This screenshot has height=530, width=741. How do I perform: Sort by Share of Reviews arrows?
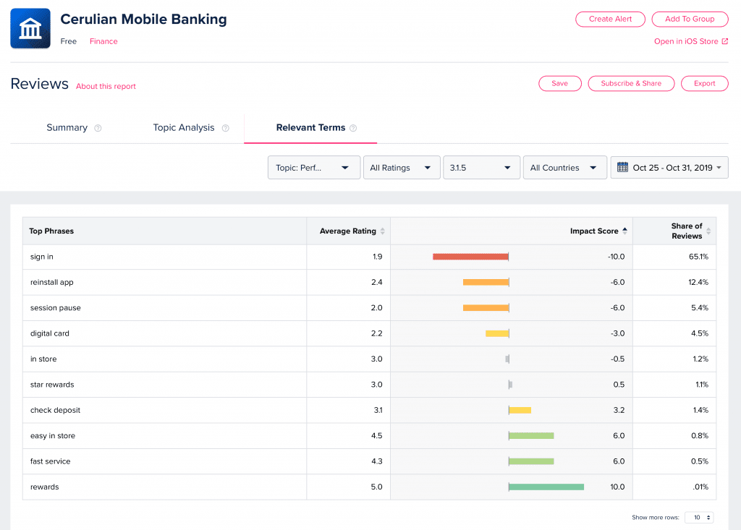click(708, 231)
